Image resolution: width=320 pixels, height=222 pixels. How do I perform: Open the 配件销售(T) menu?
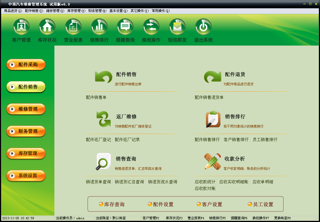coord(34,11)
